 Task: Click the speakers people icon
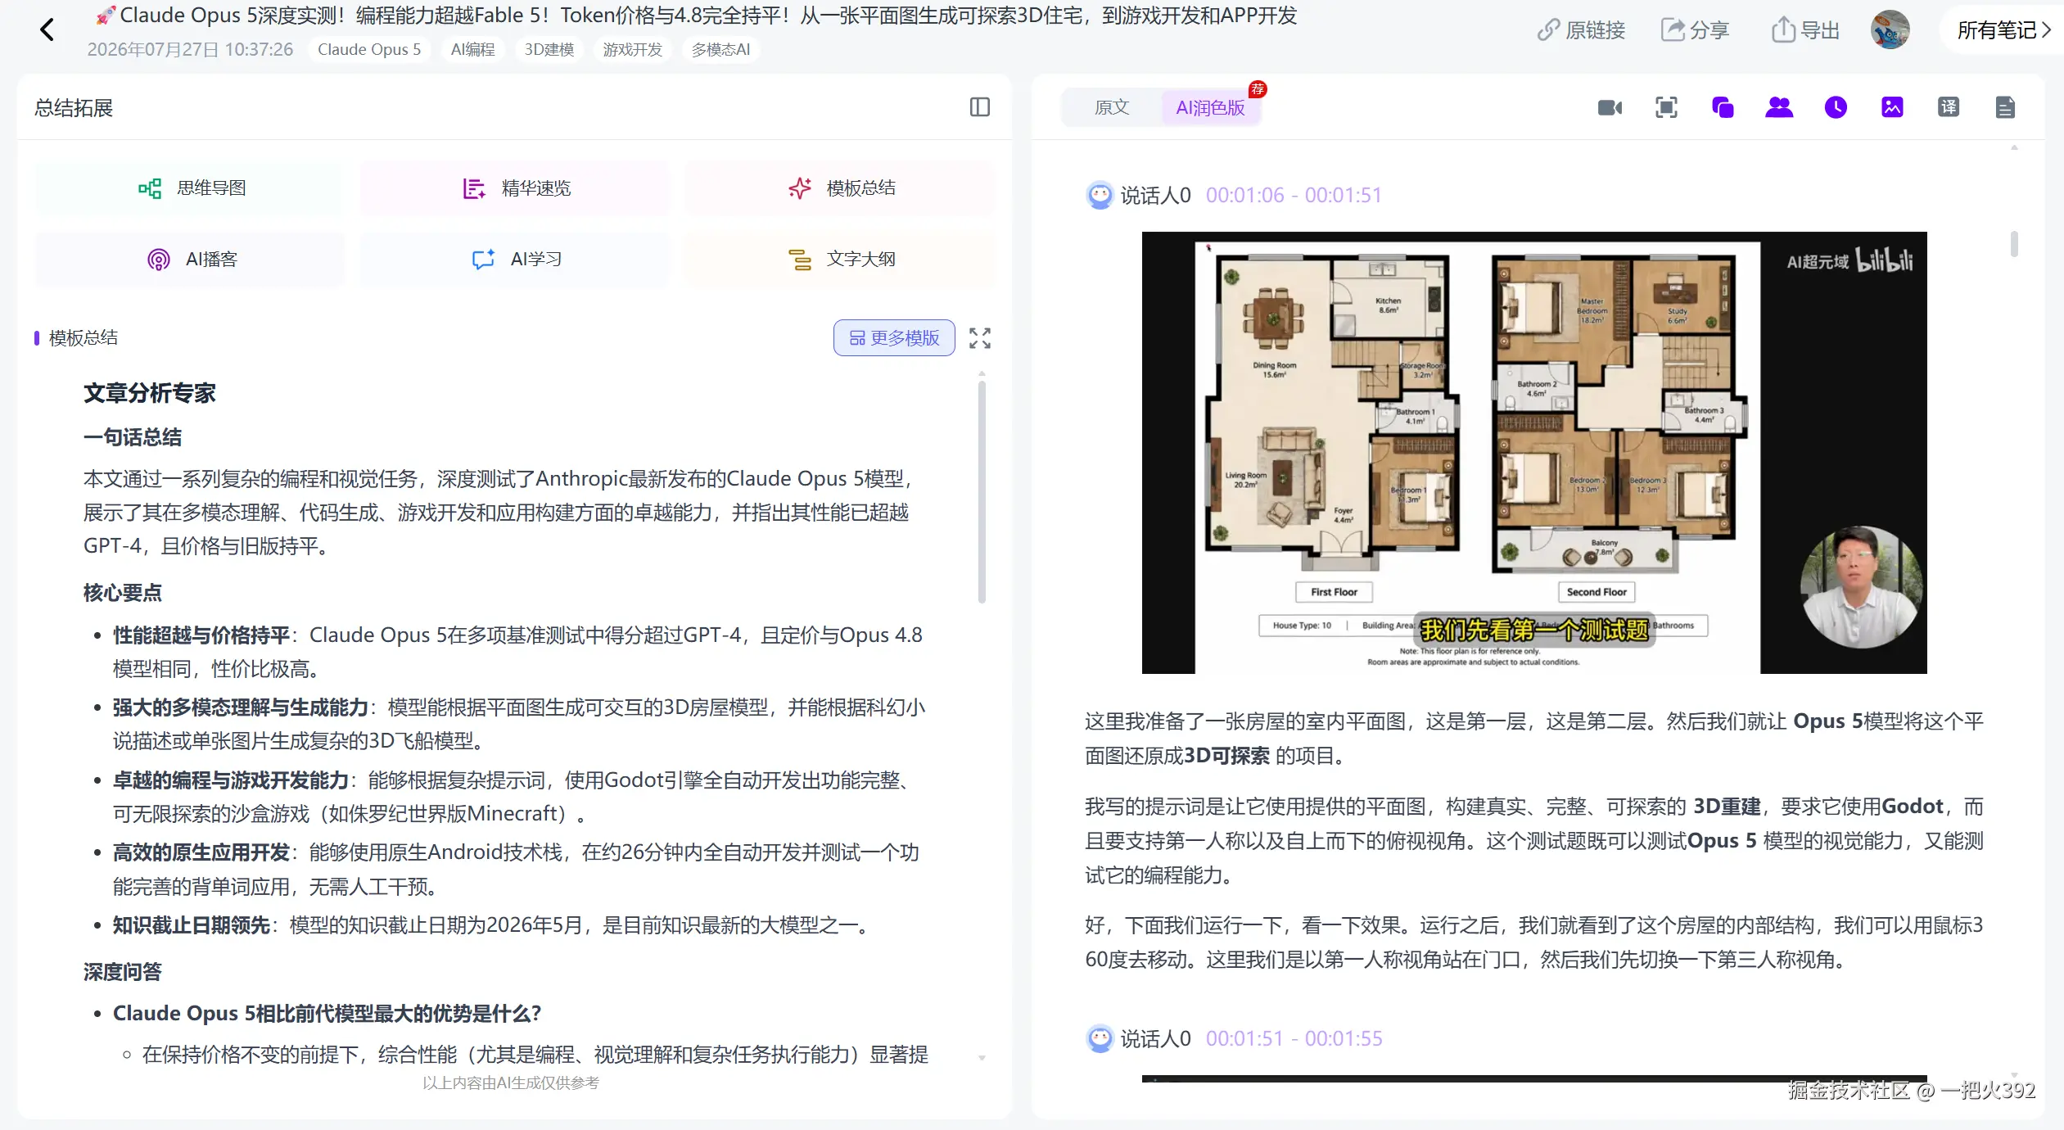(x=1779, y=107)
